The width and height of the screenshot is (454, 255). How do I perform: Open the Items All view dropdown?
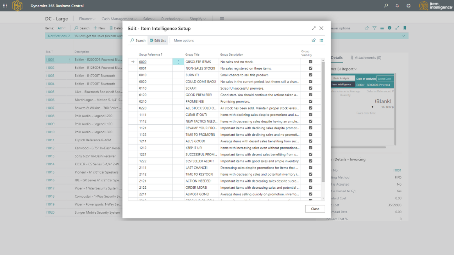pyautogui.click(x=61, y=28)
